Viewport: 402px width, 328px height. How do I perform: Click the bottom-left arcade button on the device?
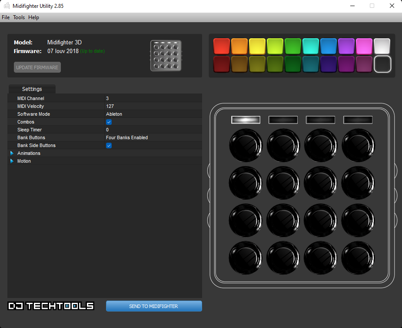(246, 258)
